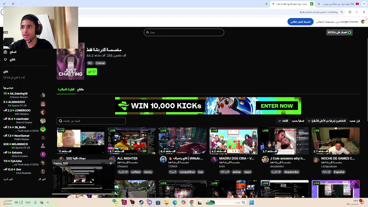The image size is (368, 207).
Task: Click the YZNSA channel avatar
Action: pos(163,160)
